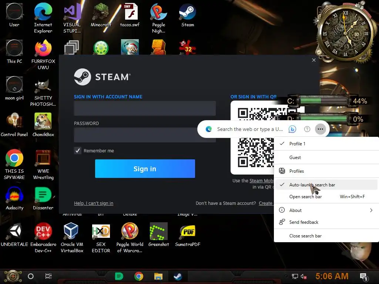The width and height of the screenshot is (379, 284).
Task: Toggle the Remember me checkbox
Action: (78, 151)
